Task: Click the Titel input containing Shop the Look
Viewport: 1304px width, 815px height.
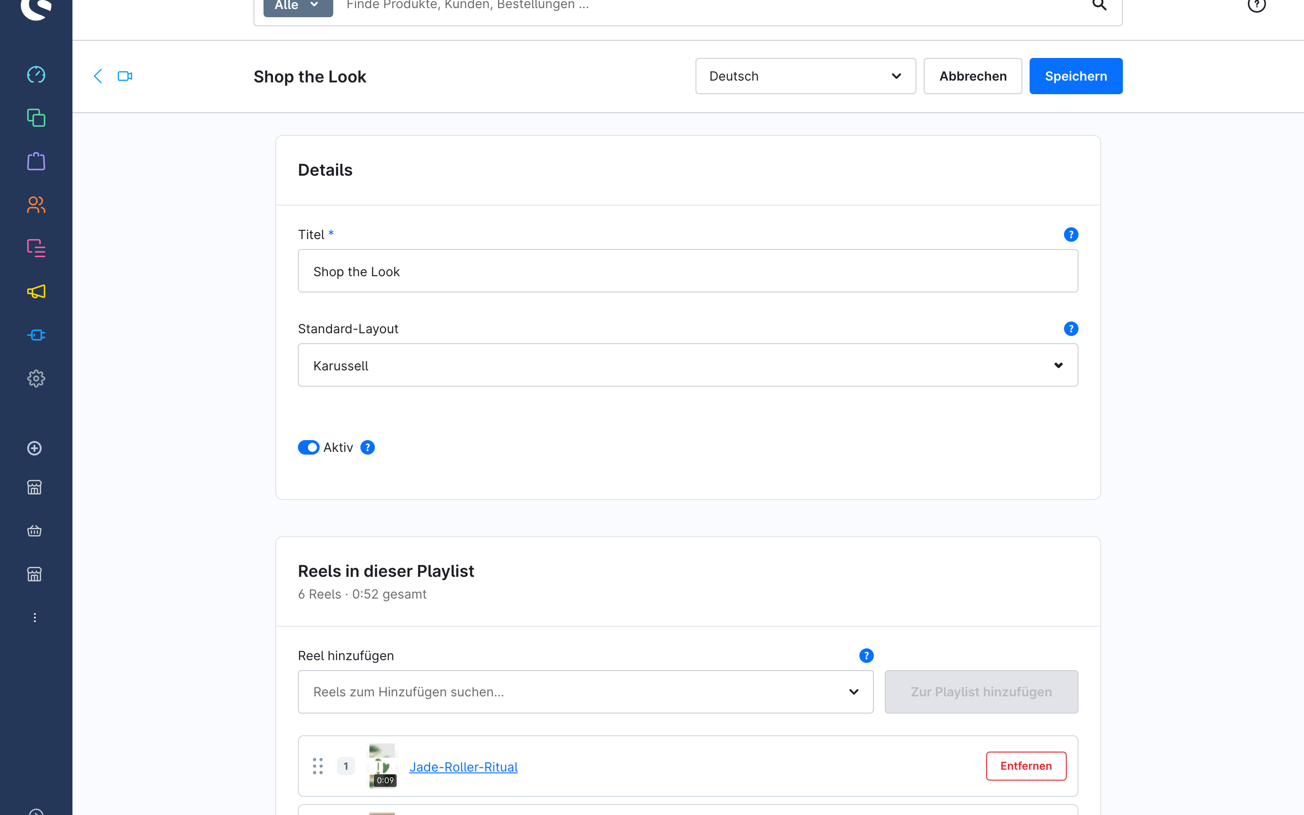Action: [688, 271]
